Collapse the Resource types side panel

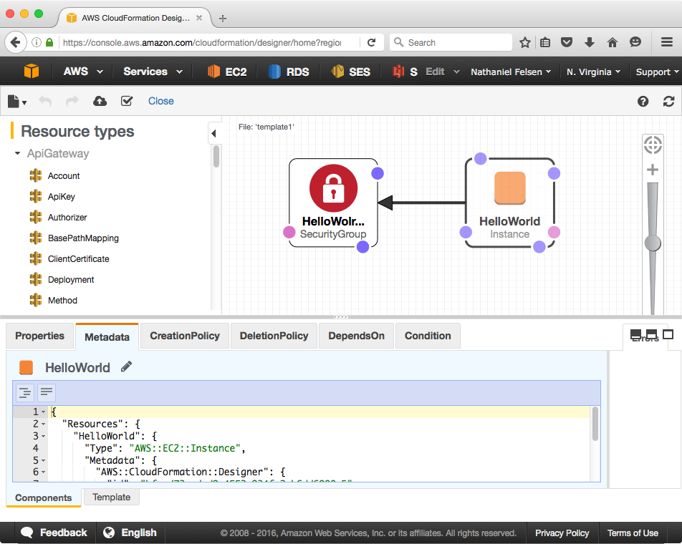213,133
